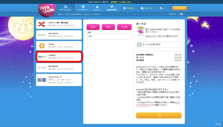Click the Vera&John logo
This screenshot has height=127, width=223.
pos(47,10)
